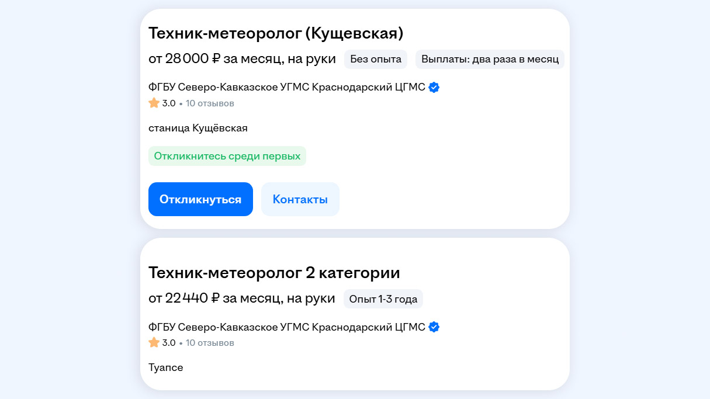Click the станица Кущёвская location text

tap(198, 128)
